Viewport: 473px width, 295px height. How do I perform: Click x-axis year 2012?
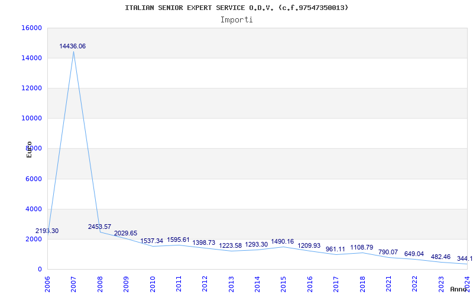click(205, 284)
